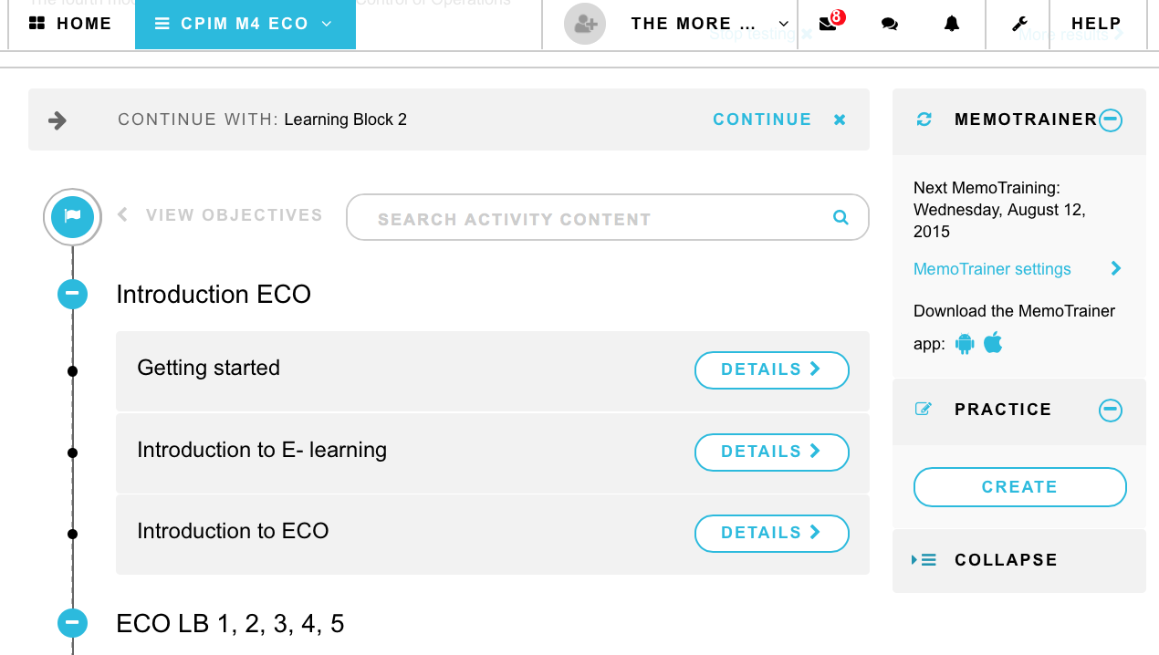This screenshot has height=655, width=1159.
Task: Minimize the Practice panel
Action: click(x=1110, y=410)
